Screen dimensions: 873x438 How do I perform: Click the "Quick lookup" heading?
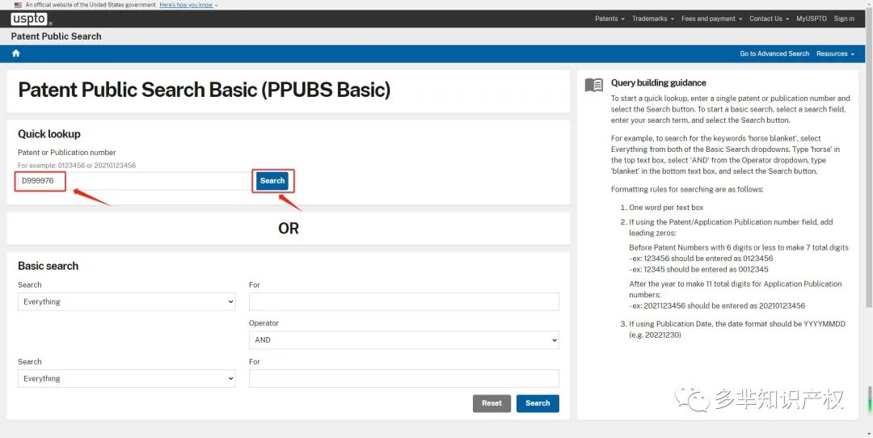49,134
